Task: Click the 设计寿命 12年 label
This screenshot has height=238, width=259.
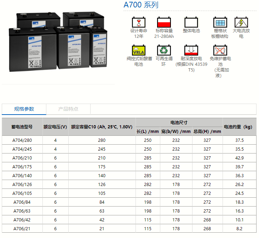Action: point(139,34)
